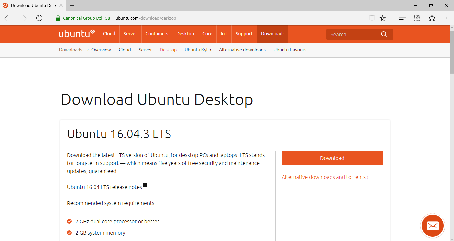
Task: Go to Overview in sub-navigation
Action: (101, 50)
